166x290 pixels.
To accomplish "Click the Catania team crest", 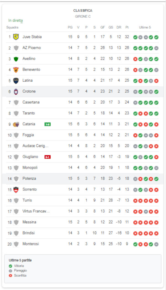I will (16, 124).
